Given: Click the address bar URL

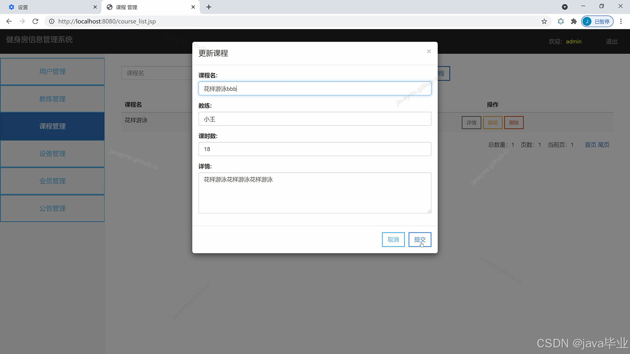Looking at the screenshot, I should 107,21.
